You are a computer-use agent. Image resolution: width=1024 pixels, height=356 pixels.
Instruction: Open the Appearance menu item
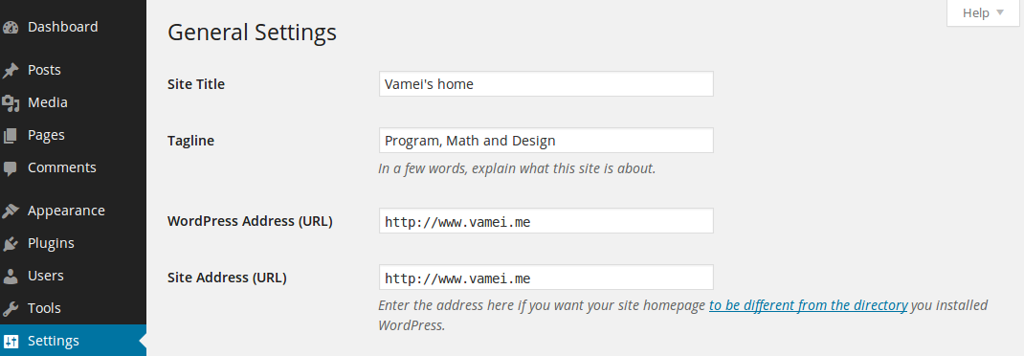(x=73, y=211)
